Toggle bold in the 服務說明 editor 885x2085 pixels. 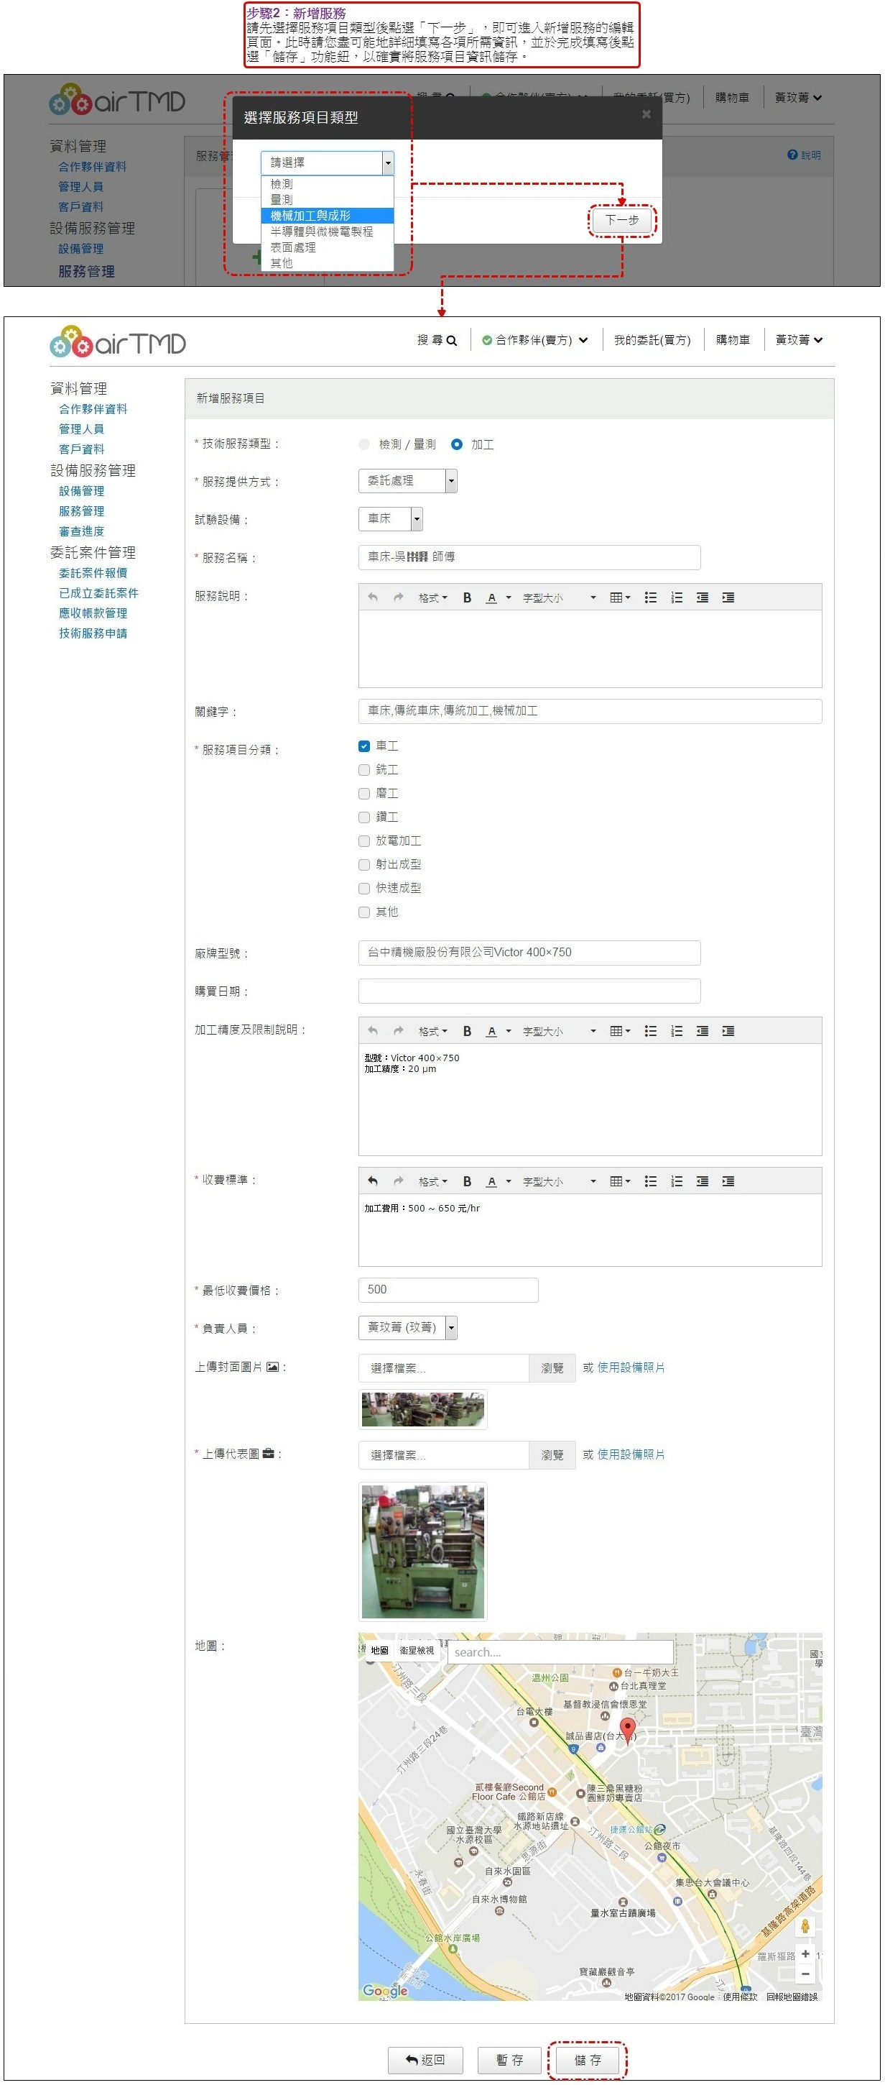click(467, 597)
